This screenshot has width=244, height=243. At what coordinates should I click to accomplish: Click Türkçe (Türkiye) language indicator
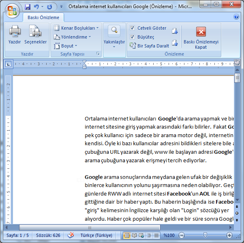pos(96,235)
